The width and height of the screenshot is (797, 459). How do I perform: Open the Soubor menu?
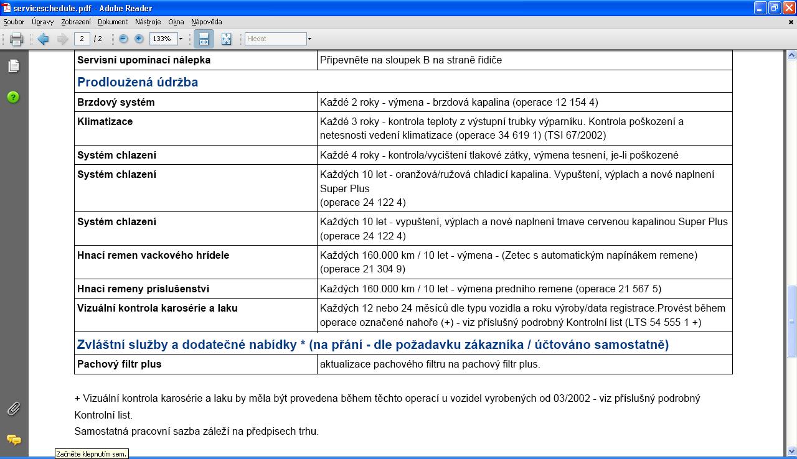[x=14, y=22]
